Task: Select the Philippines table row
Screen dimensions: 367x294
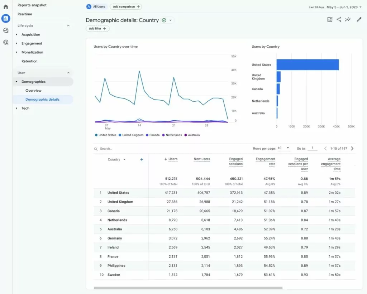Action: (x=224, y=266)
